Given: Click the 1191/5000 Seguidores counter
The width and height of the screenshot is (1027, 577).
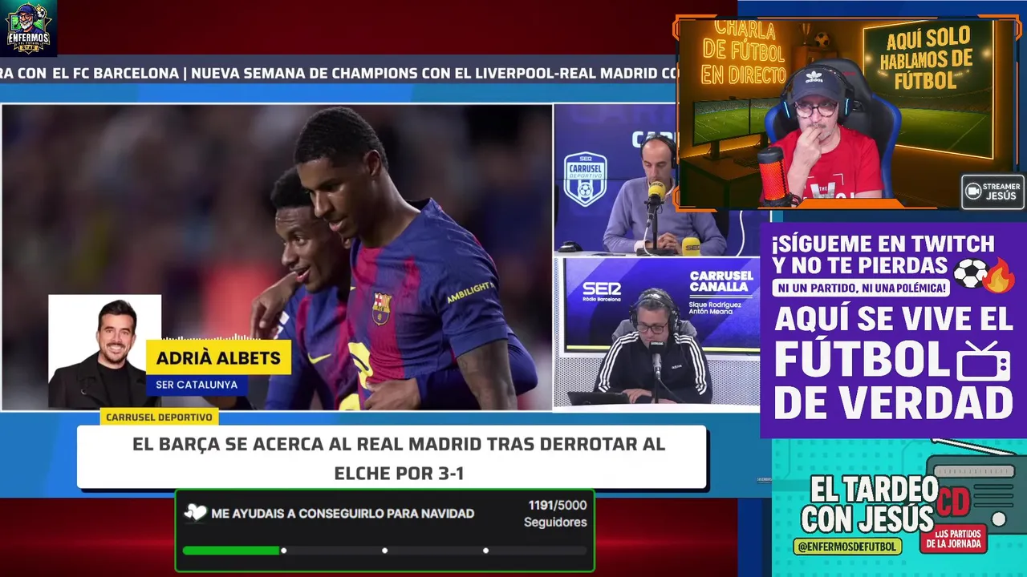Looking at the screenshot, I should 556,514.
